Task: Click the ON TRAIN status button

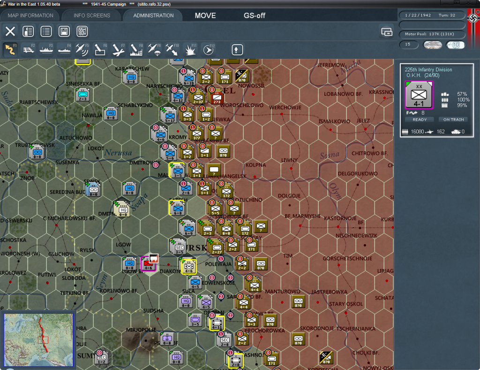Action: coord(453,120)
